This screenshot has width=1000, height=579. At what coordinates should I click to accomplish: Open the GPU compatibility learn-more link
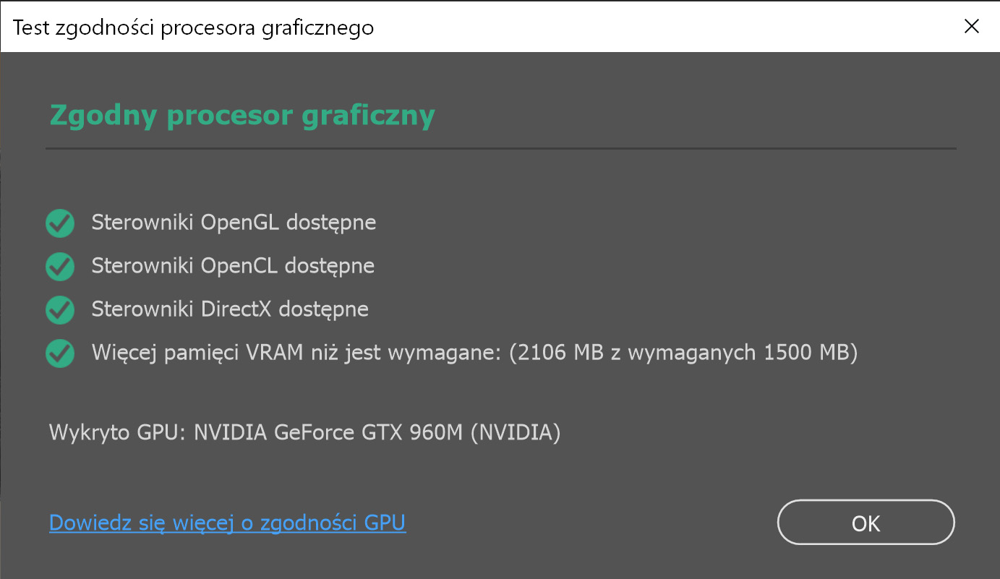226,522
